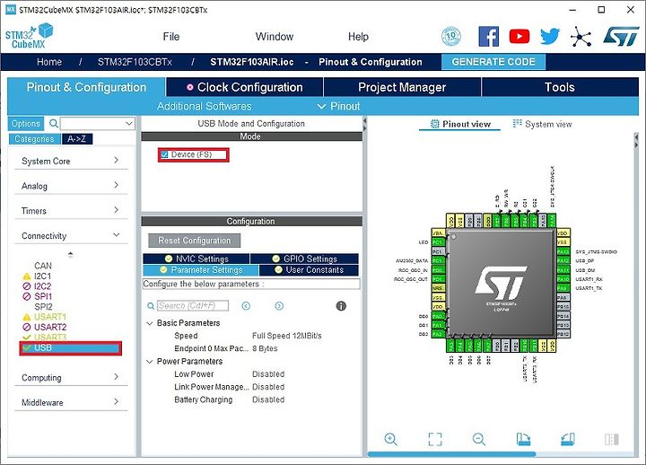Image resolution: width=646 pixels, height=465 pixels.
Task: Click Low Power Disabled value
Action: (x=268, y=374)
